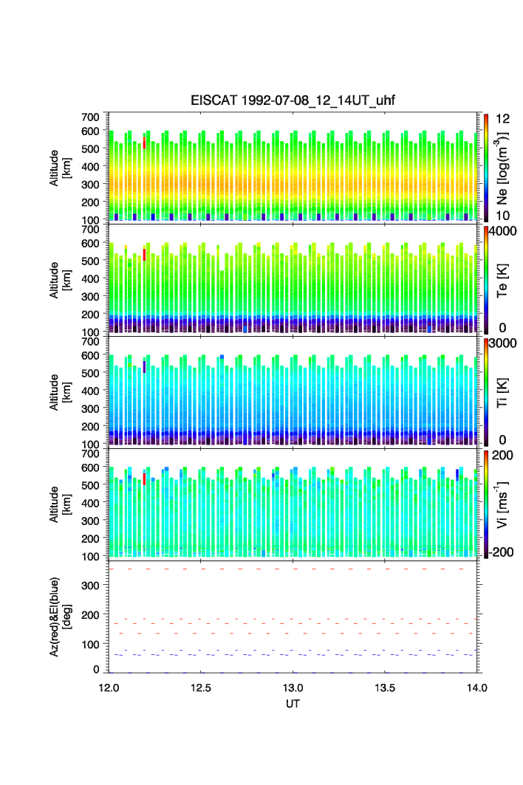
Task: Click the 700 altitude tick of Ne panel
Action: click(90, 117)
